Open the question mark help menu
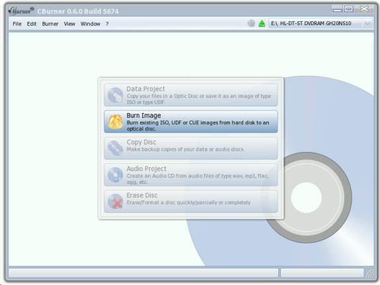The width and height of the screenshot is (380, 285). (107, 24)
